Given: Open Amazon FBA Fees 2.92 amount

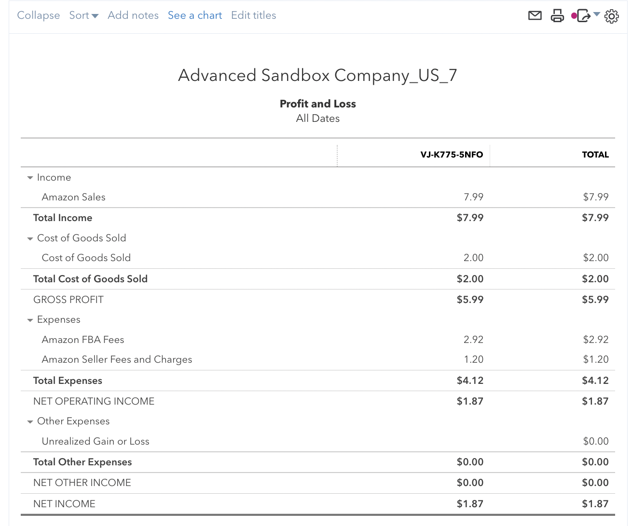Looking at the screenshot, I should click(473, 340).
